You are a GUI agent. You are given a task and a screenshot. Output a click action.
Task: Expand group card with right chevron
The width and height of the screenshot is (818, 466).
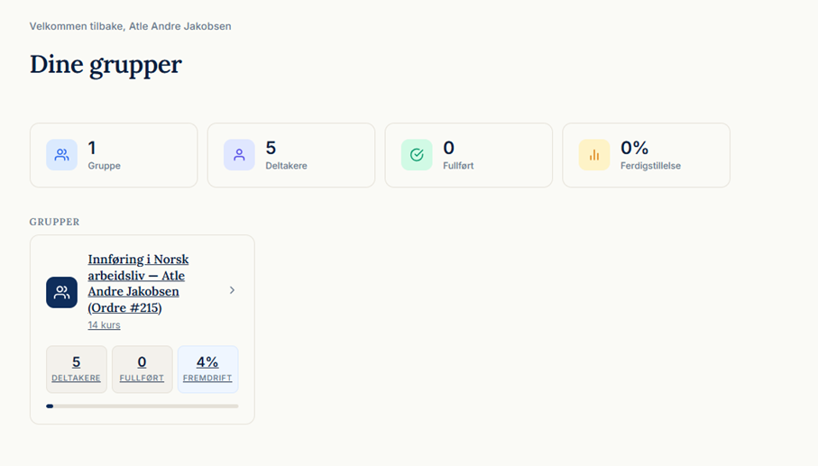(232, 290)
